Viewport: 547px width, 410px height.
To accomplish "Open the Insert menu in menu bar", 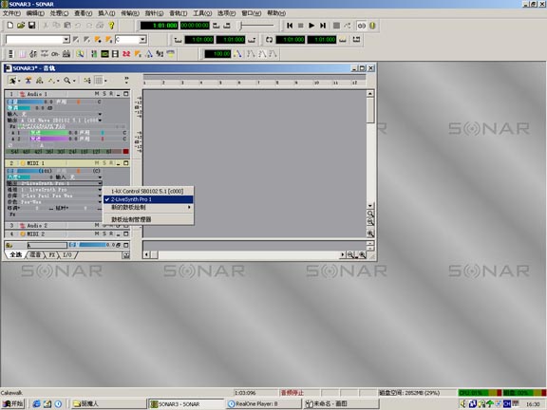I will pos(106,13).
